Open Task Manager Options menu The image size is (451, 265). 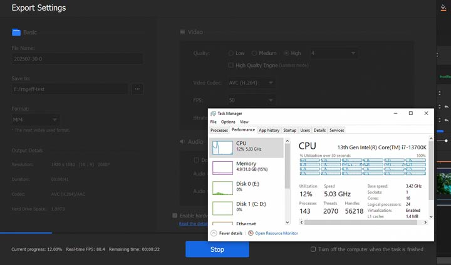click(228, 122)
